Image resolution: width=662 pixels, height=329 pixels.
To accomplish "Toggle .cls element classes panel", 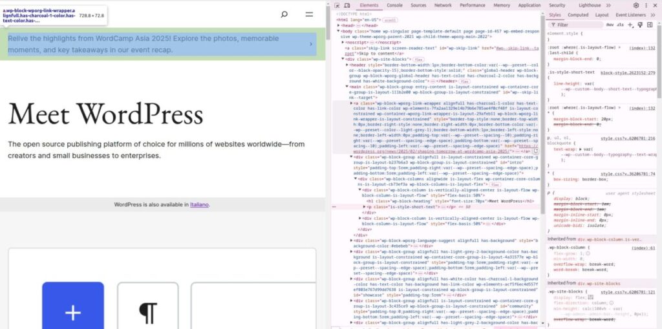I will tap(620, 25).
